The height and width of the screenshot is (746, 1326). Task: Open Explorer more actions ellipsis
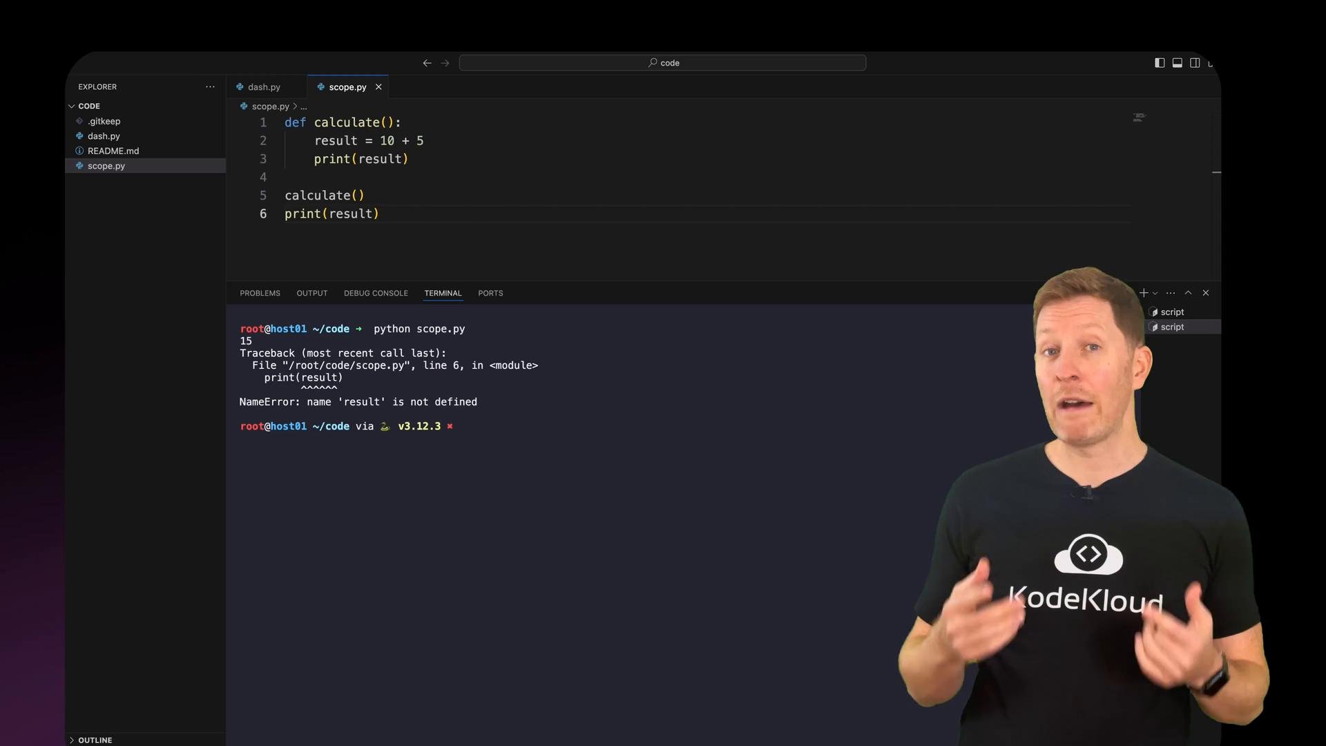point(210,87)
